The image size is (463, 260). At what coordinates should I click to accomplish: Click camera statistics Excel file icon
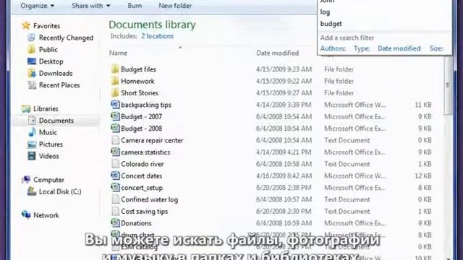(115, 152)
